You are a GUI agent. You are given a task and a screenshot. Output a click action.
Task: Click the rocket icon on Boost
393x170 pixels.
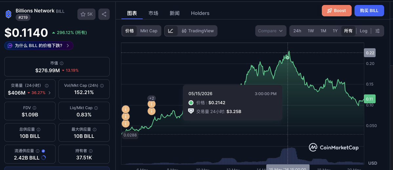330,11
